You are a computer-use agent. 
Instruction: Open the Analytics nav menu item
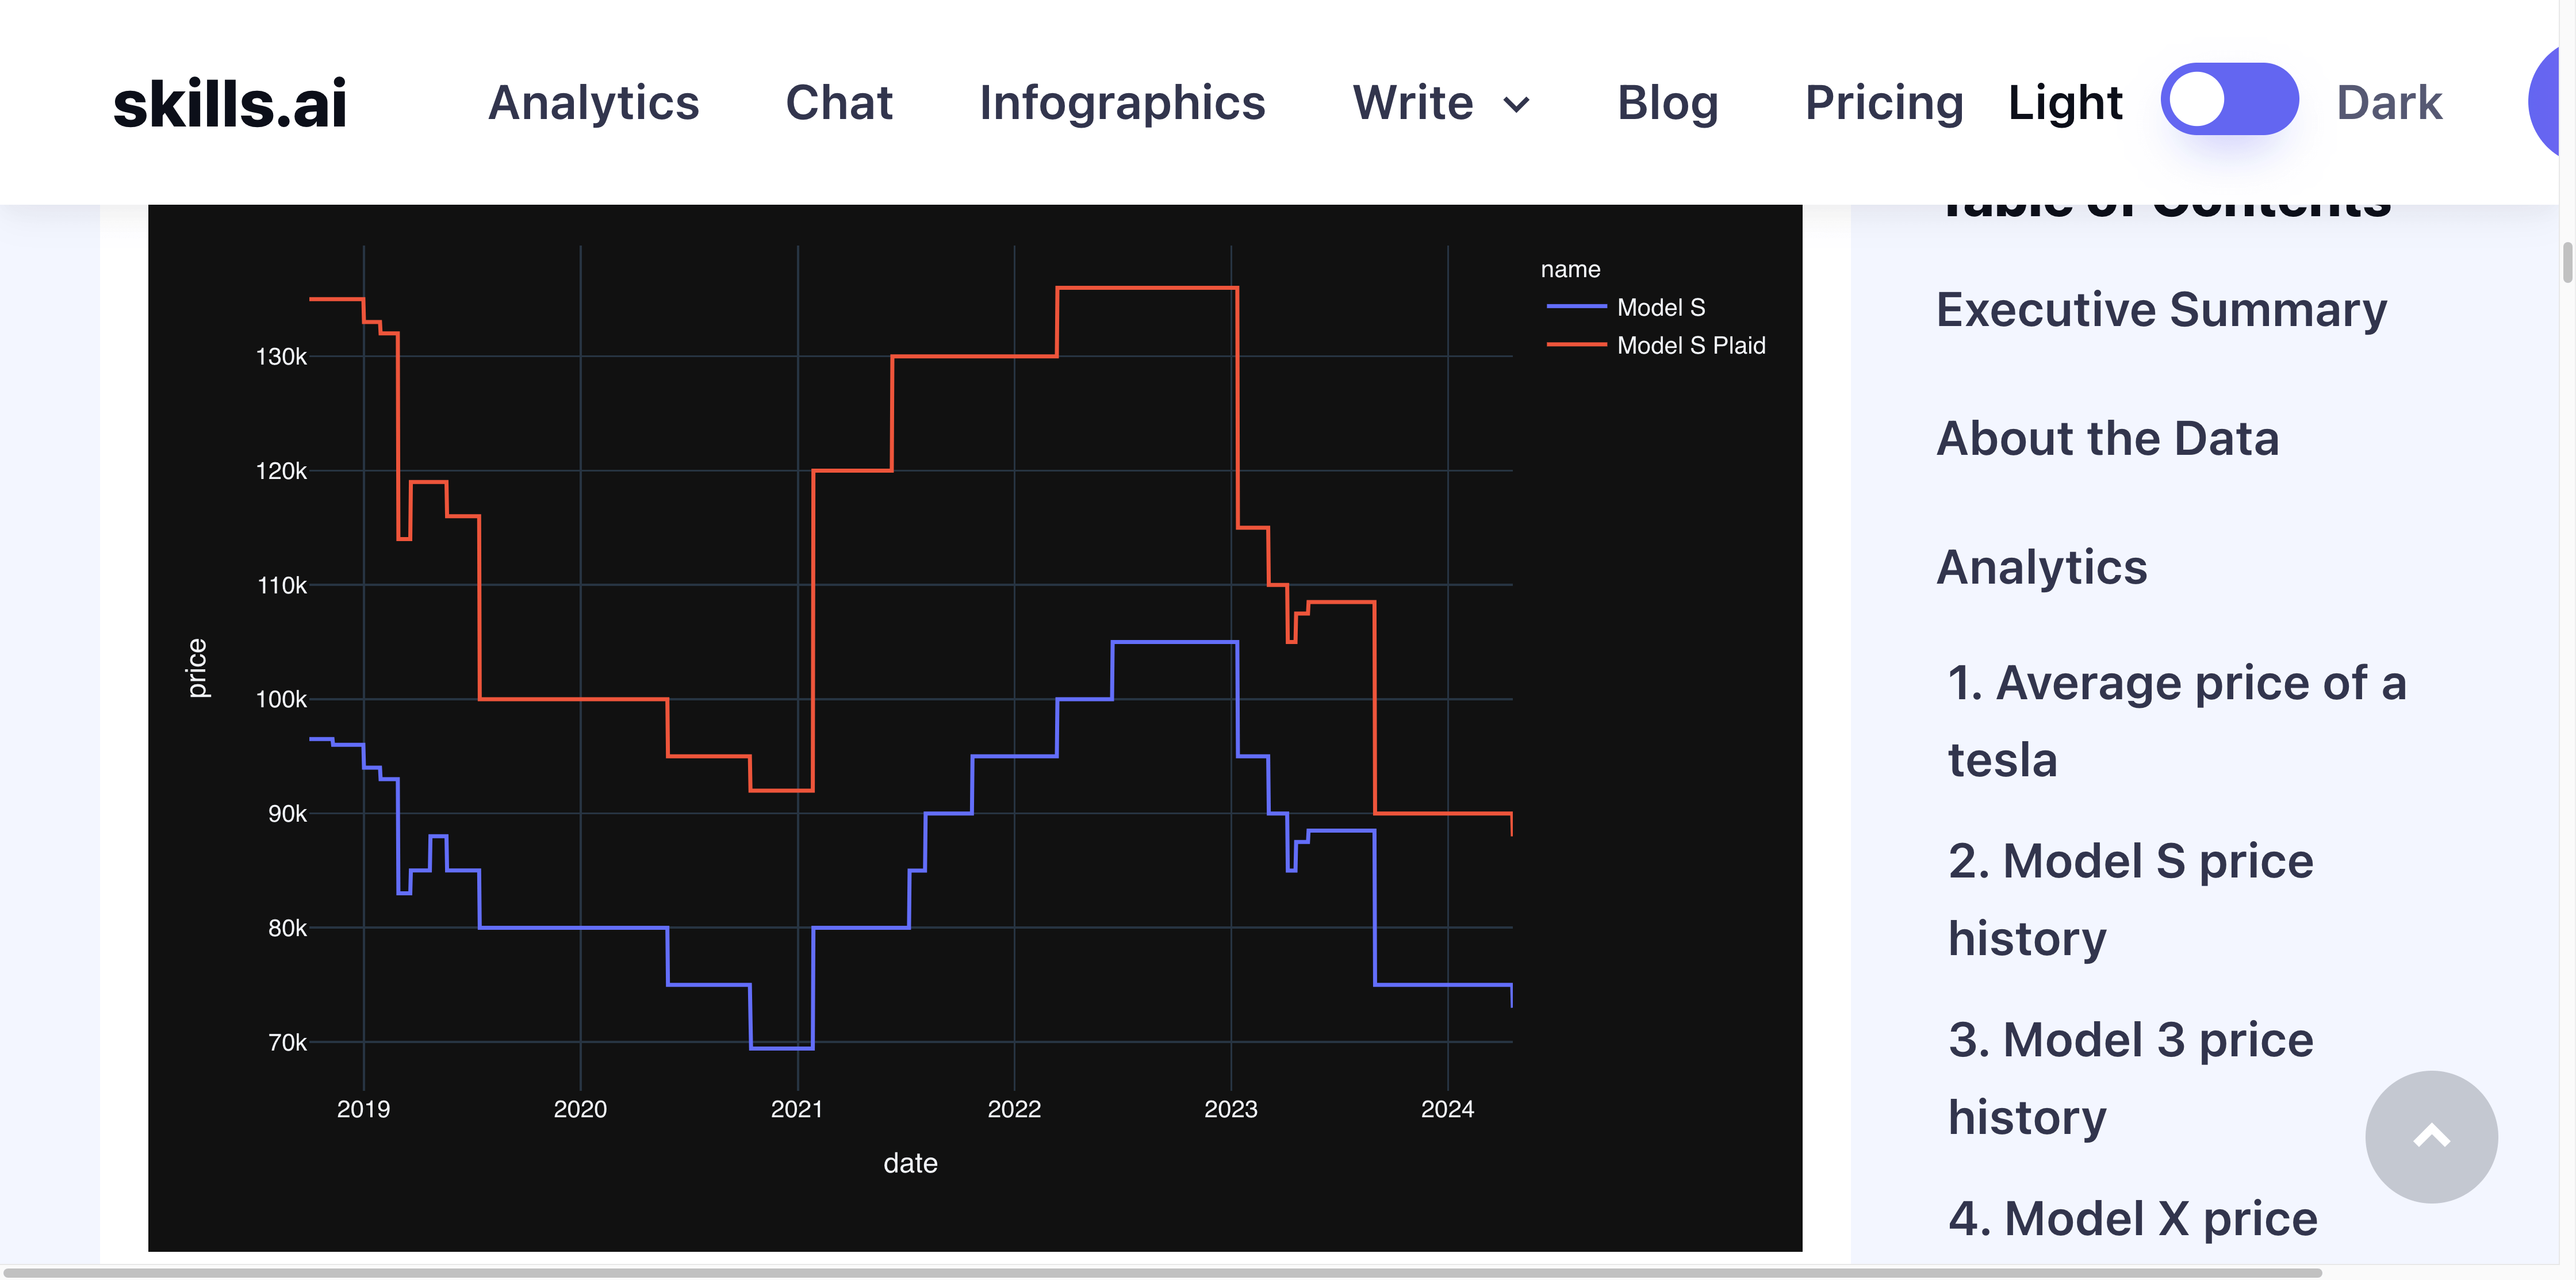pyautogui.click(x=593, y=103)
